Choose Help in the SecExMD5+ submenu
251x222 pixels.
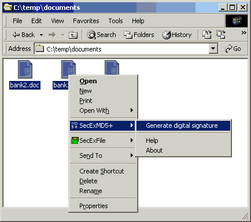click(183, 140)
